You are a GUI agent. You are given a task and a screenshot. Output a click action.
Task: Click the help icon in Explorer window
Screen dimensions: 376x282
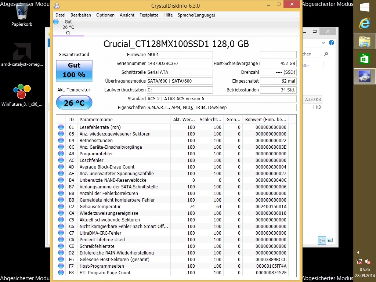tap(332, 43)
